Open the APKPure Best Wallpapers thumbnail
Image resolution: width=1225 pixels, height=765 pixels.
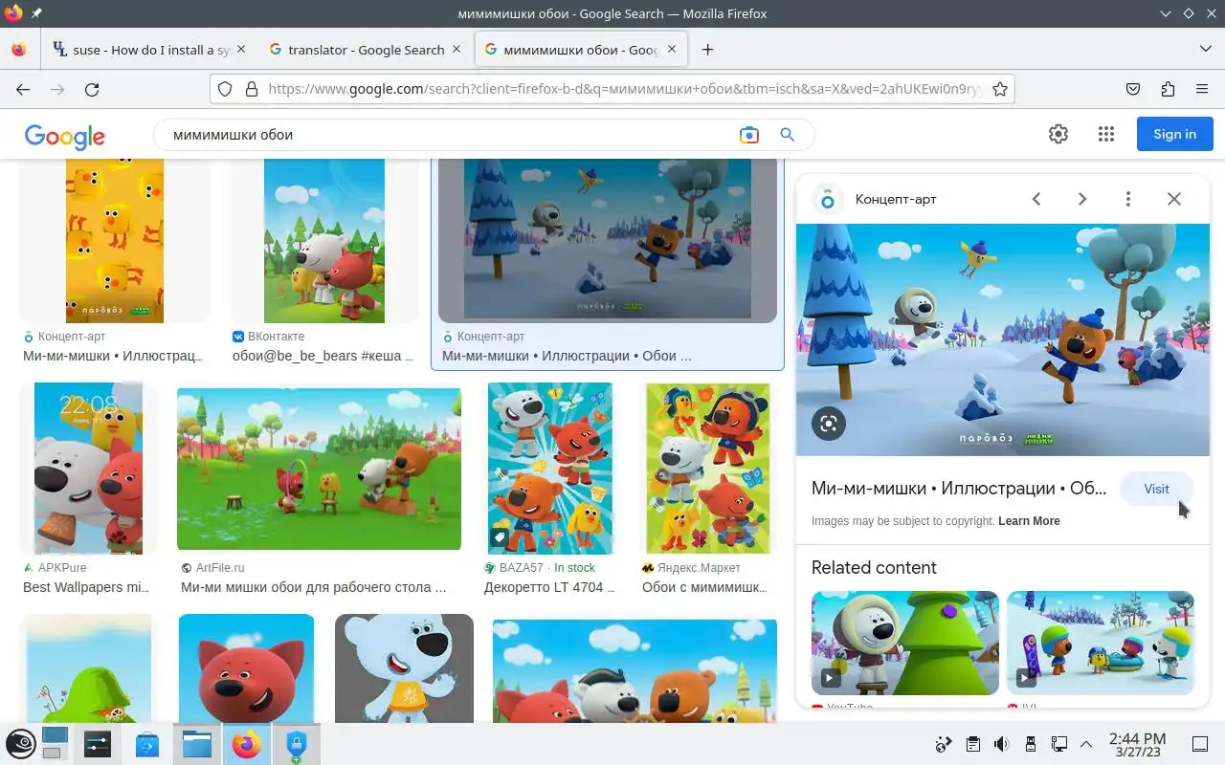point(88,469)
